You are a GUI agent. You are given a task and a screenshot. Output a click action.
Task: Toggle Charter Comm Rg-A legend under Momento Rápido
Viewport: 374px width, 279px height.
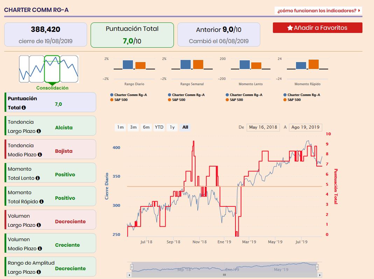click(302, 95)
